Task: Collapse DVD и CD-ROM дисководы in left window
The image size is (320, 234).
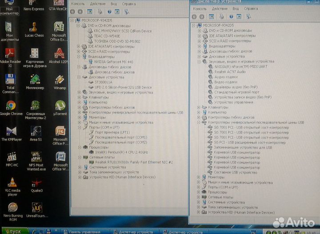Action: point(78,26)
